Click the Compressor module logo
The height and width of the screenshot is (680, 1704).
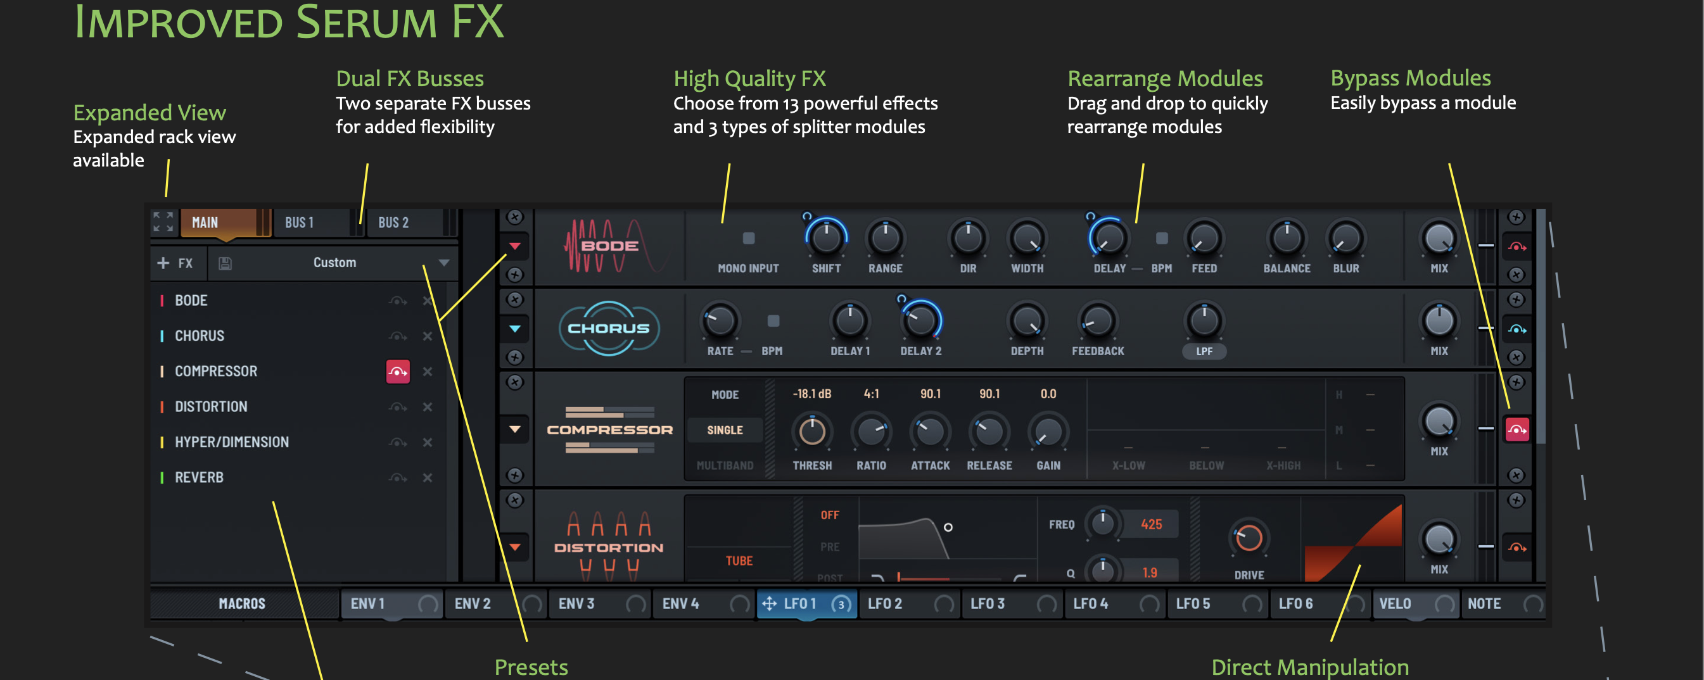(609, 429)
